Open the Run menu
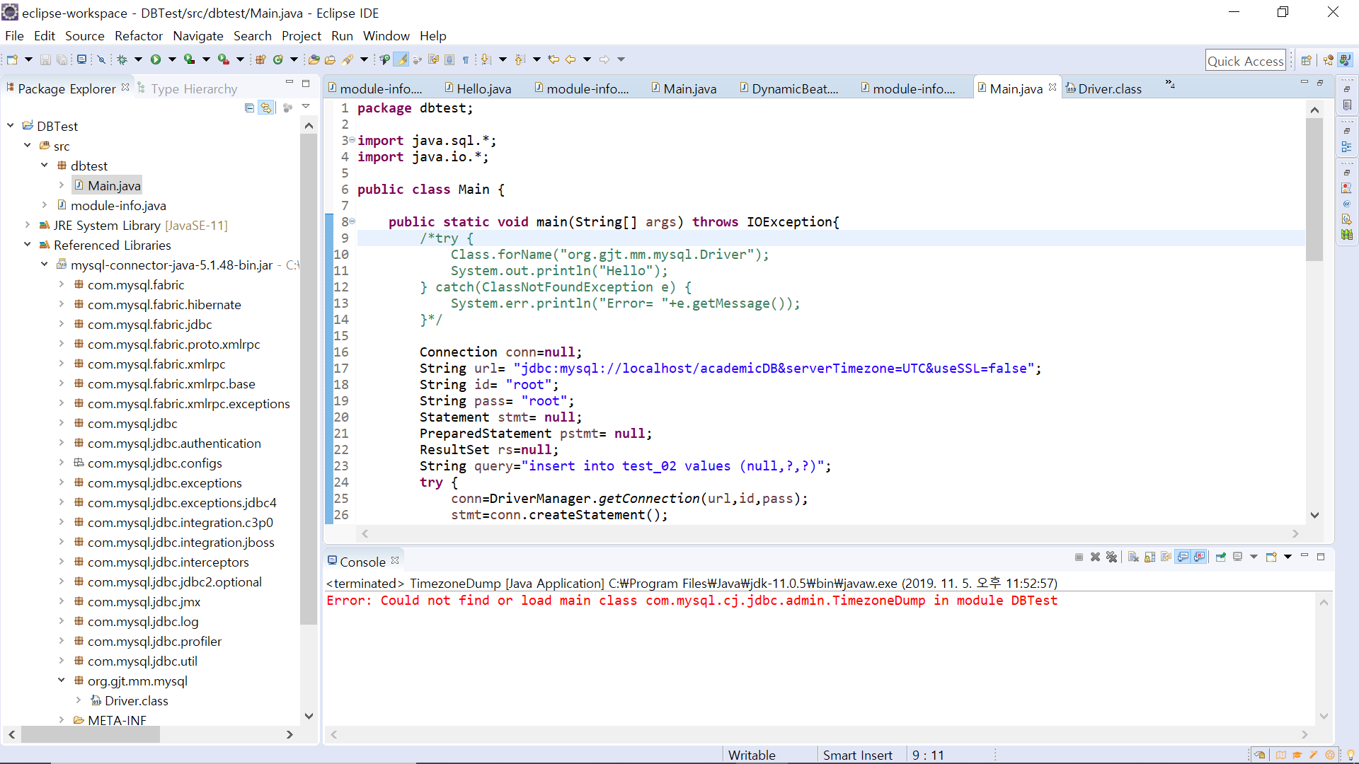The width and height of the screenshot is (1359, 764). coord(342,35)
